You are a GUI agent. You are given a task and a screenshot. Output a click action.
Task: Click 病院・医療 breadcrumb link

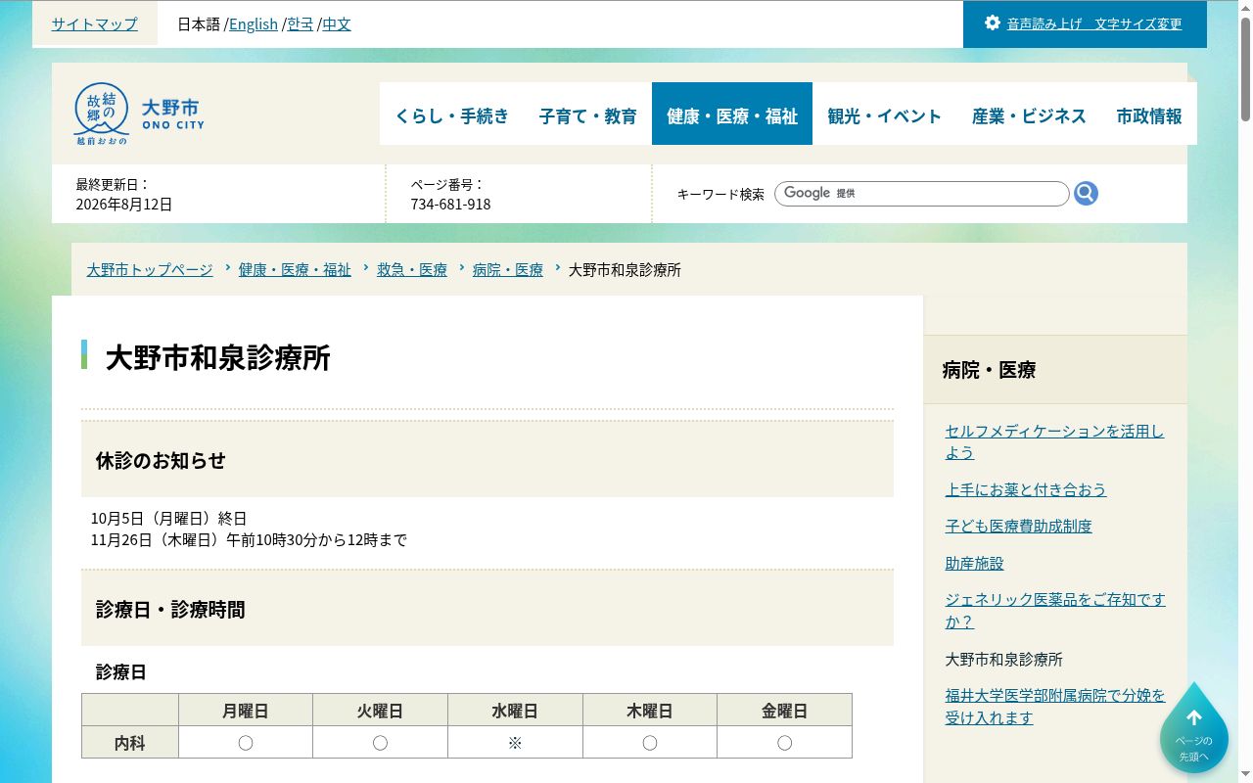click(x=508, y=269)
